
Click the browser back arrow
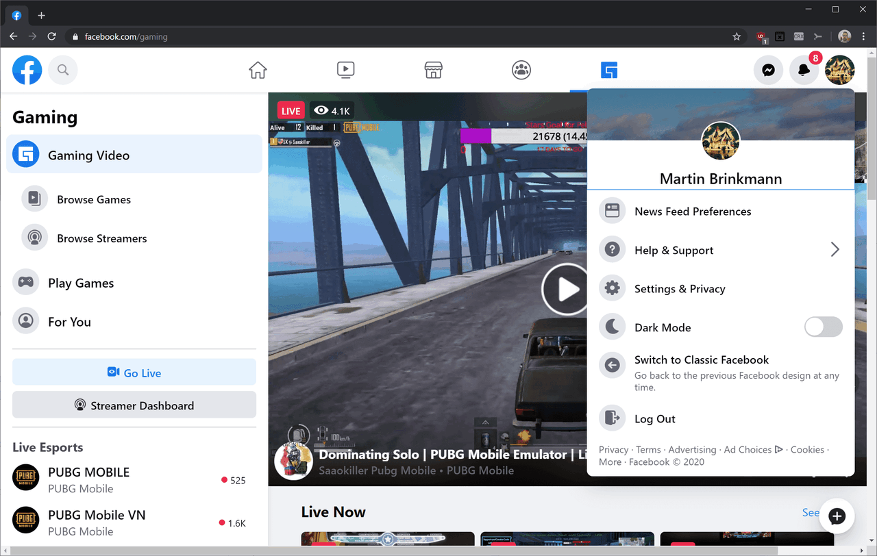point(14,36)
